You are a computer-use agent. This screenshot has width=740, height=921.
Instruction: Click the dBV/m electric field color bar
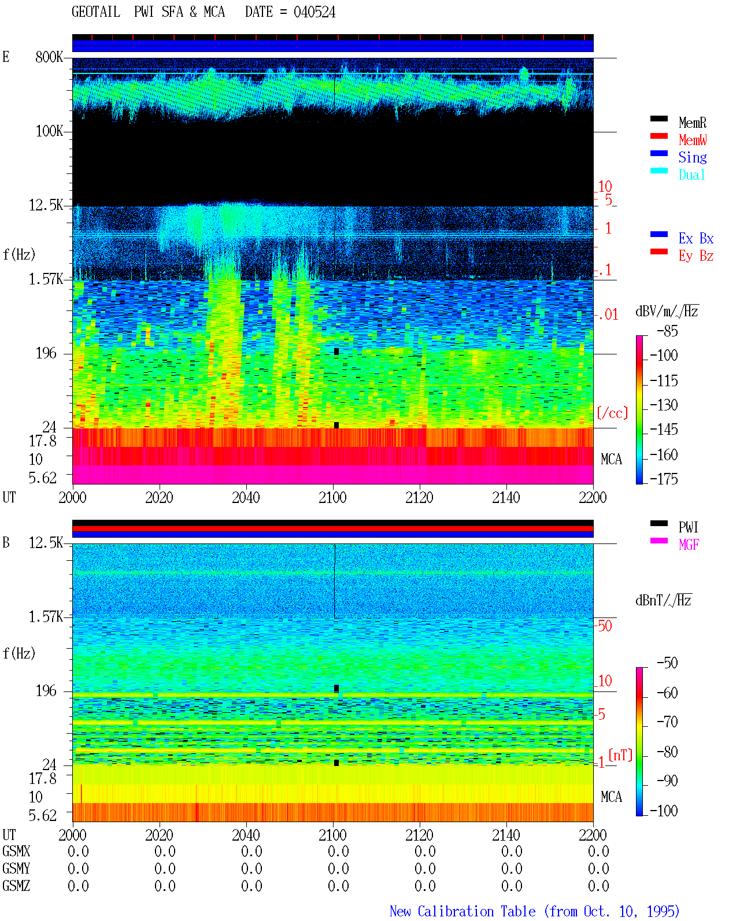639,410
